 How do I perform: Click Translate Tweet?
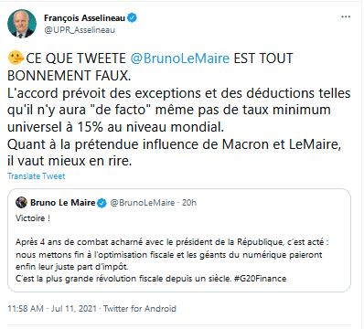[37, 176]
